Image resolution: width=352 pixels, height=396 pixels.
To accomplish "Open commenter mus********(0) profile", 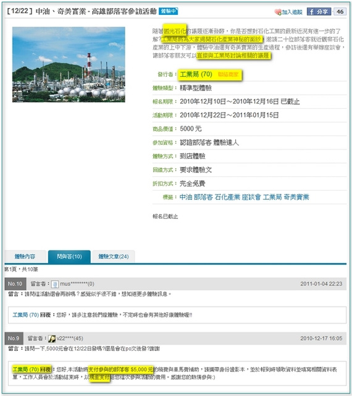I will (77, 284).
